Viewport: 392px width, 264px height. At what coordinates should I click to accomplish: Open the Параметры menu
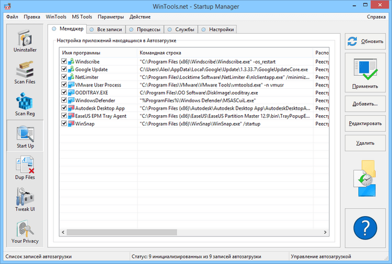(110, 17)
